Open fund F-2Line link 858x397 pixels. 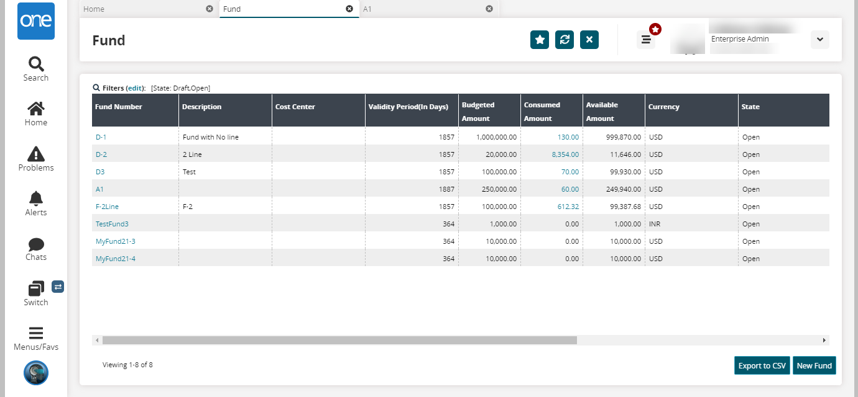107,207
